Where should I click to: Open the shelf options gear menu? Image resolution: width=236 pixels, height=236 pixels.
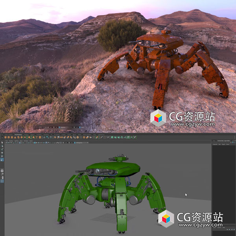pyautogui.click(x=2, y=138)
